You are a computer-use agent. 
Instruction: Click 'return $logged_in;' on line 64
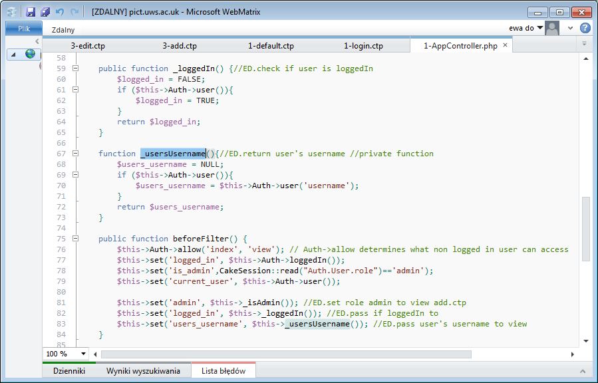tap(159, 122)
